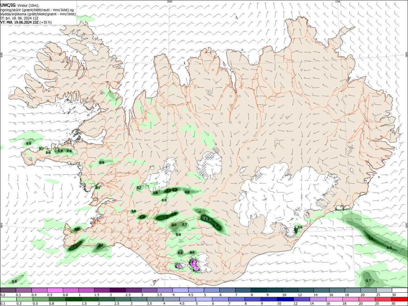Screen dimensions: 408x306
Task: Click the violet 12–14 swatch in lower legend
Action: click(302, 299)
